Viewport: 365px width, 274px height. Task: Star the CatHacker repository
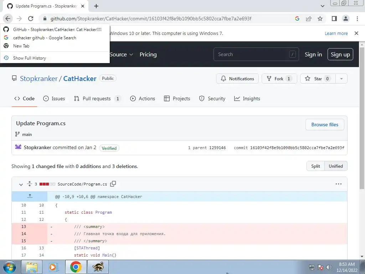318,78
